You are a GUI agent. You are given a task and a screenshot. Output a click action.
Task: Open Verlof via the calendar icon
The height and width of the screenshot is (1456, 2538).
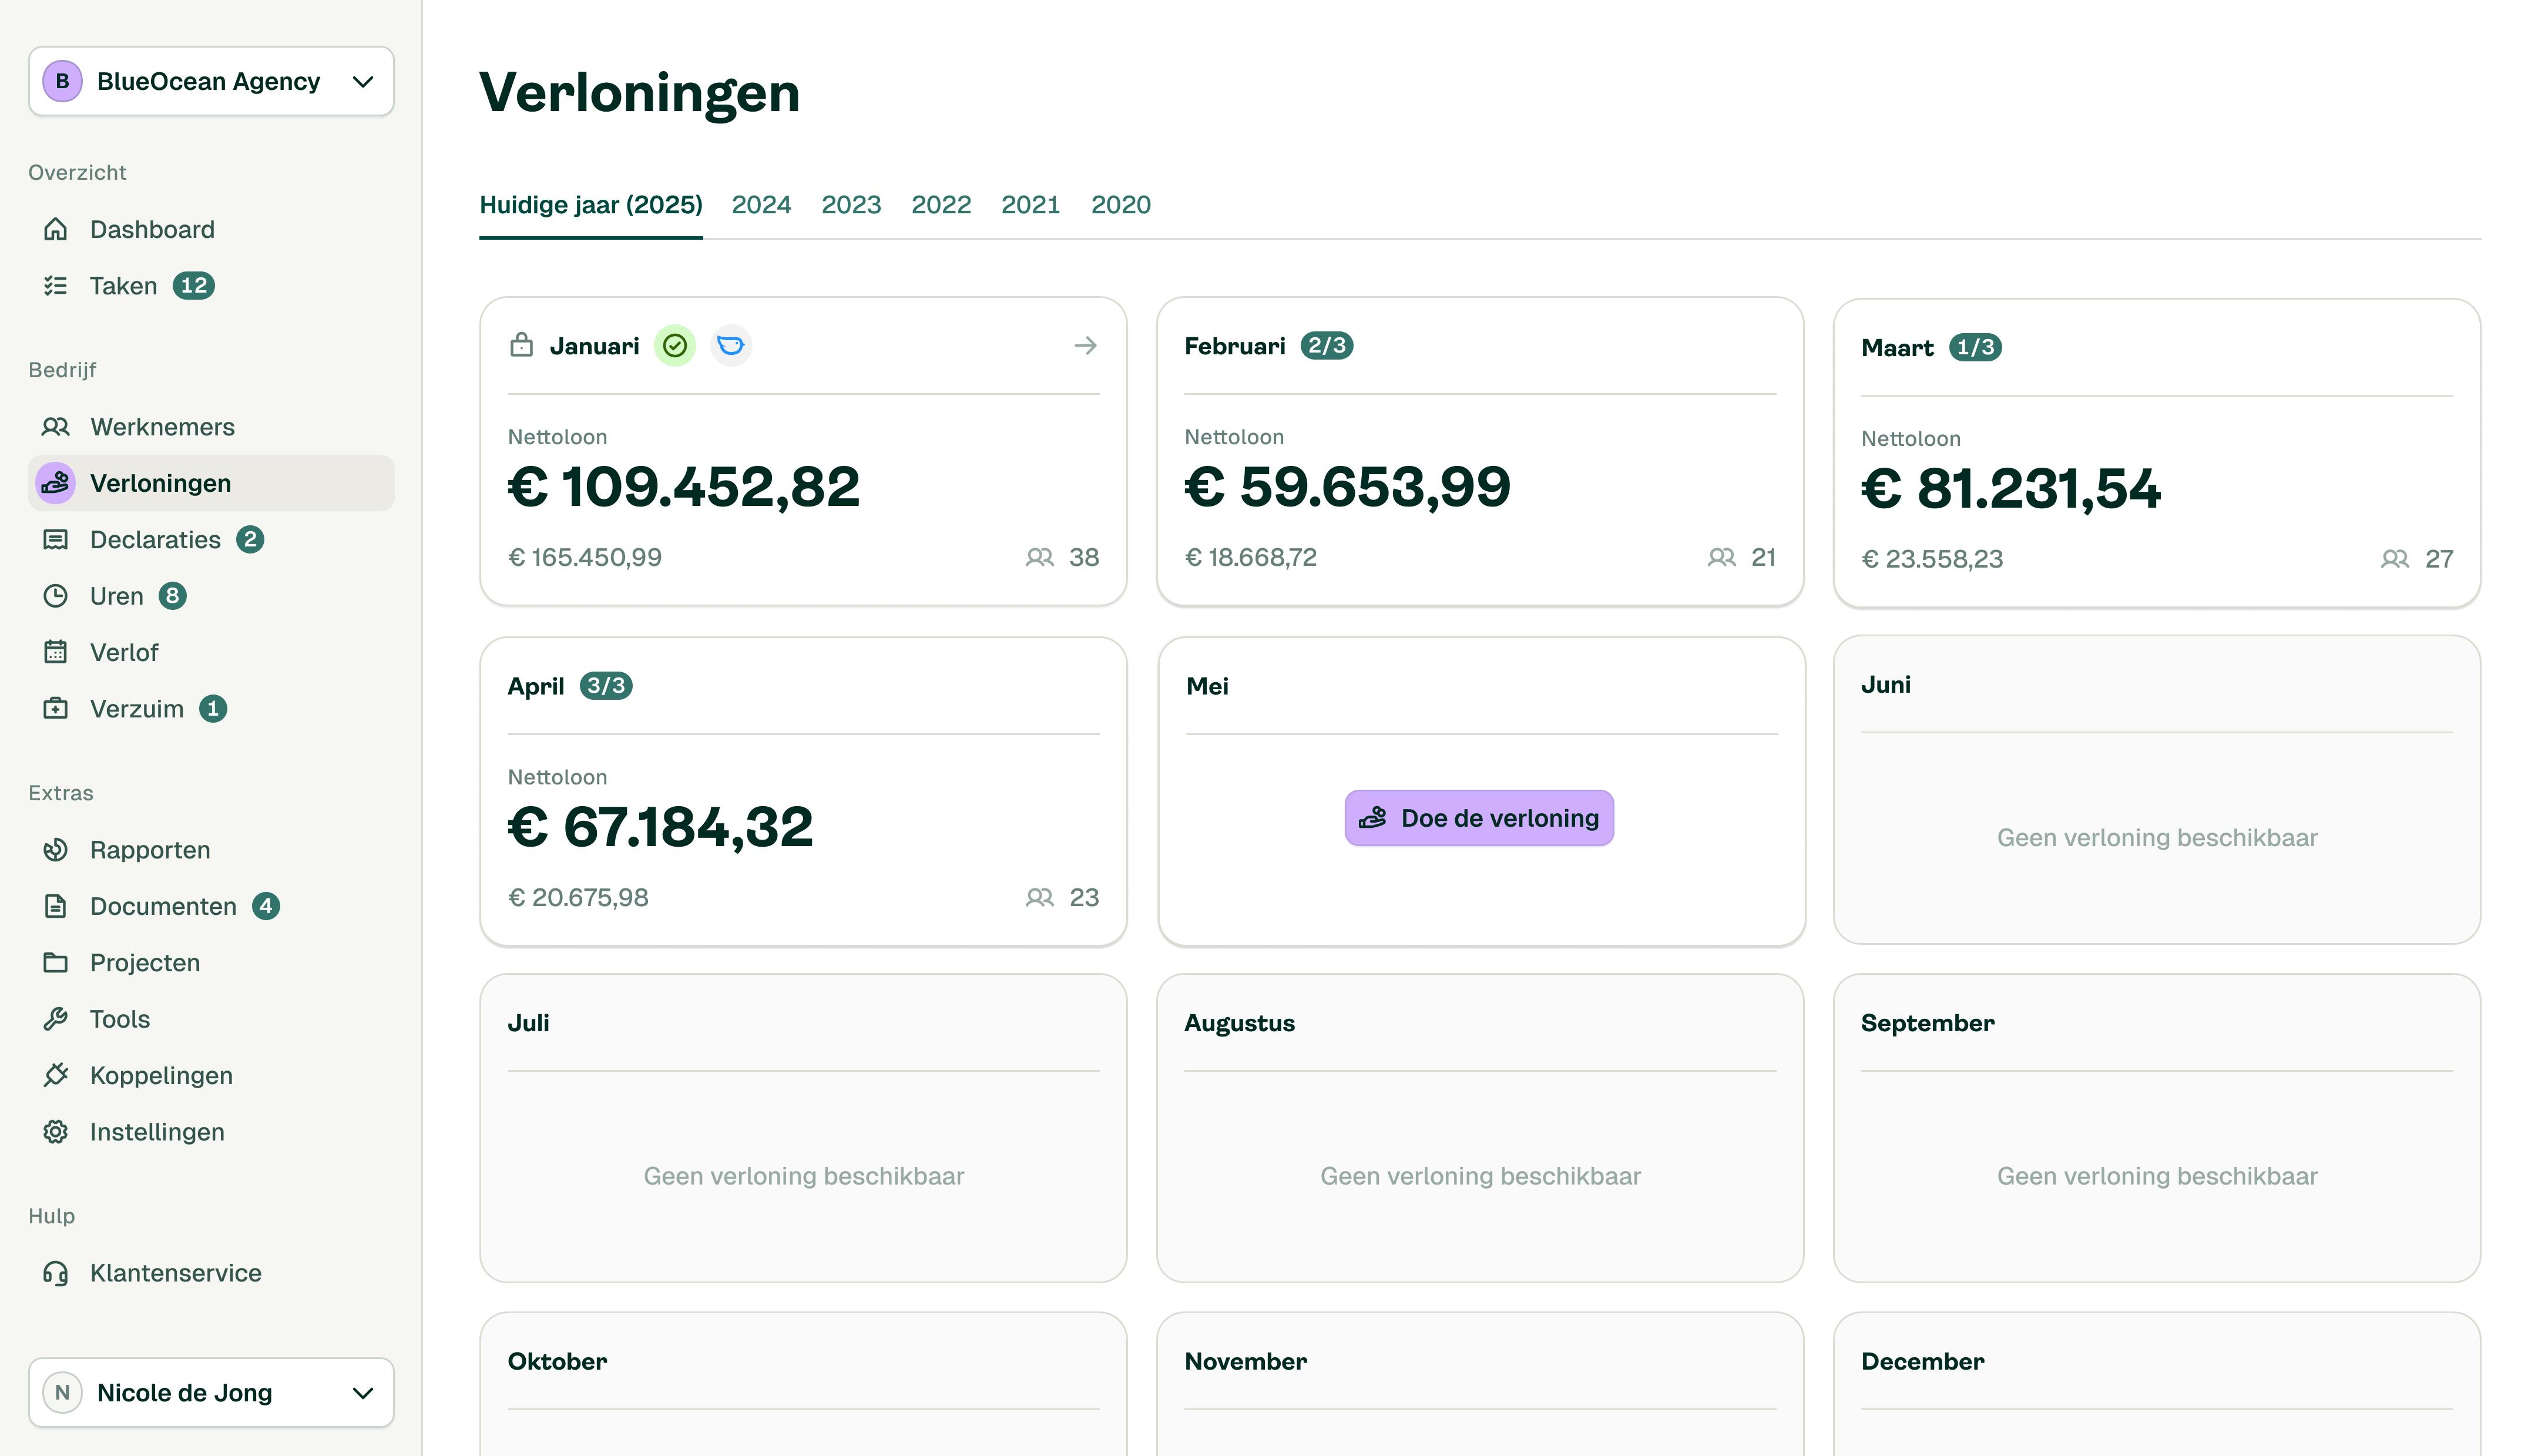click(x=56, y=652)
